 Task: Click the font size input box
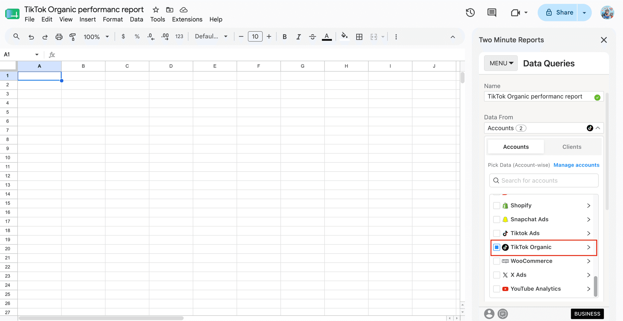tap(255, 37)
